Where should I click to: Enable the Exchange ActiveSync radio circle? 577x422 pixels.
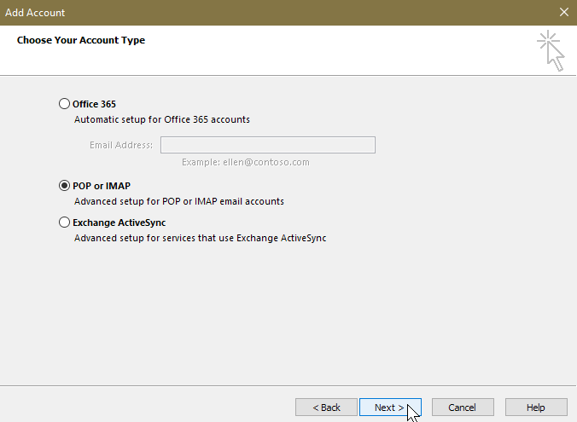[x=65, y=223]
